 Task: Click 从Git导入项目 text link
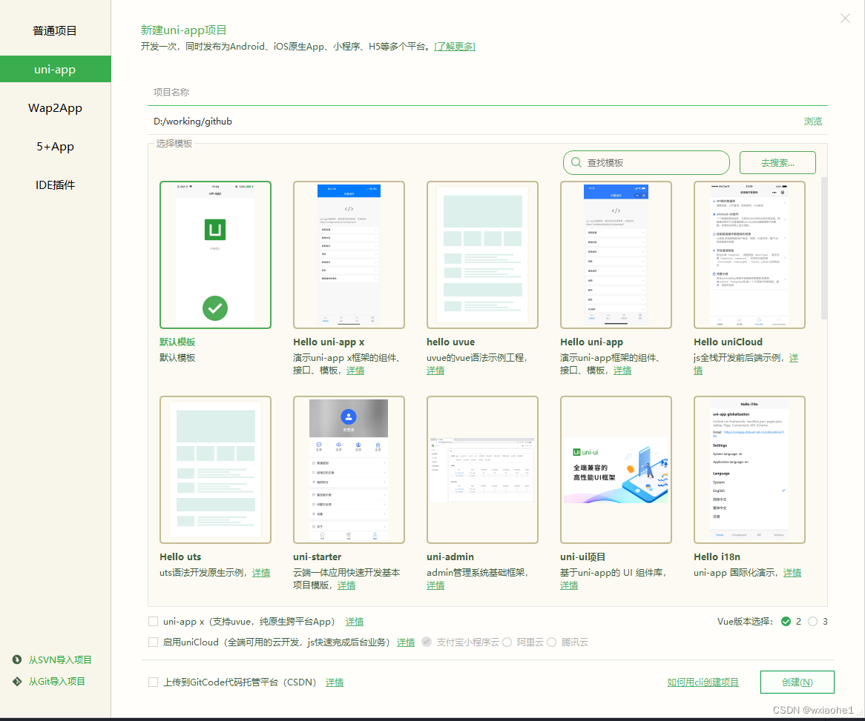[x=57, y=681]
